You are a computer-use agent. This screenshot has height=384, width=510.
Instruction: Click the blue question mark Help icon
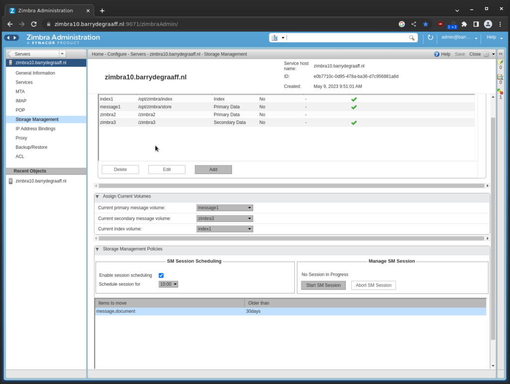436,54
